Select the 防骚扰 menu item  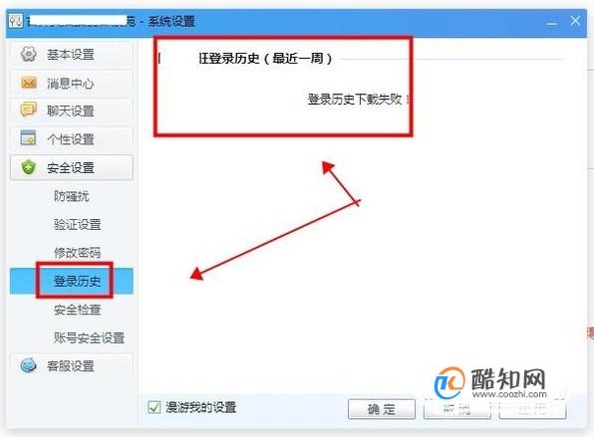(x=72, y=196)
